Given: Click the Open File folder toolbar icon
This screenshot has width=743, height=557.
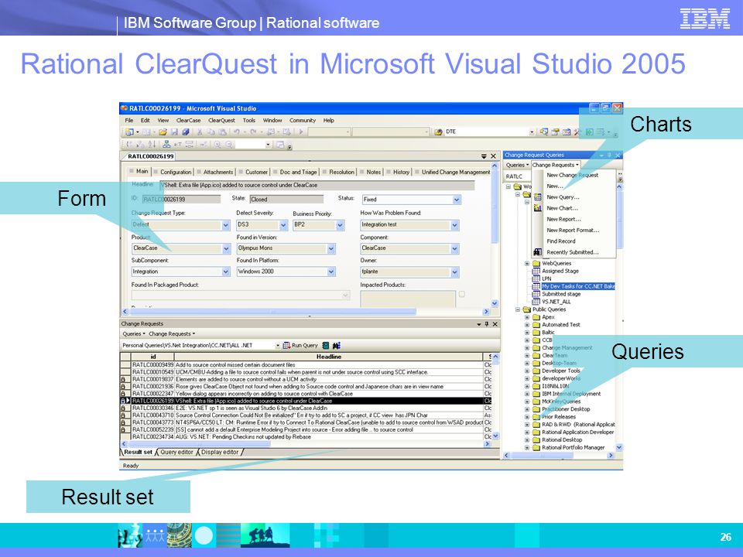Looking at the screenshot, I should 163,132.
